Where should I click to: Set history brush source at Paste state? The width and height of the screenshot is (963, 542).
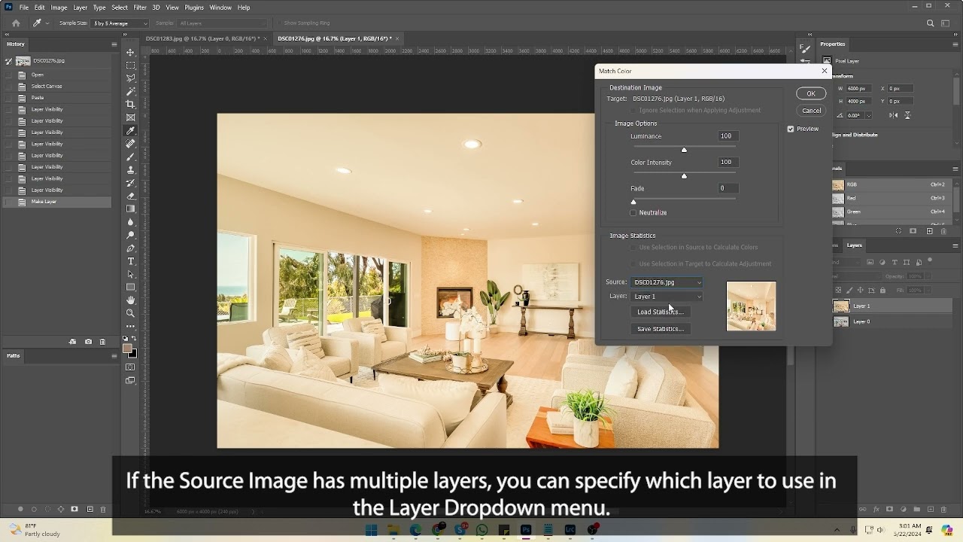click(x=8, y=98)
